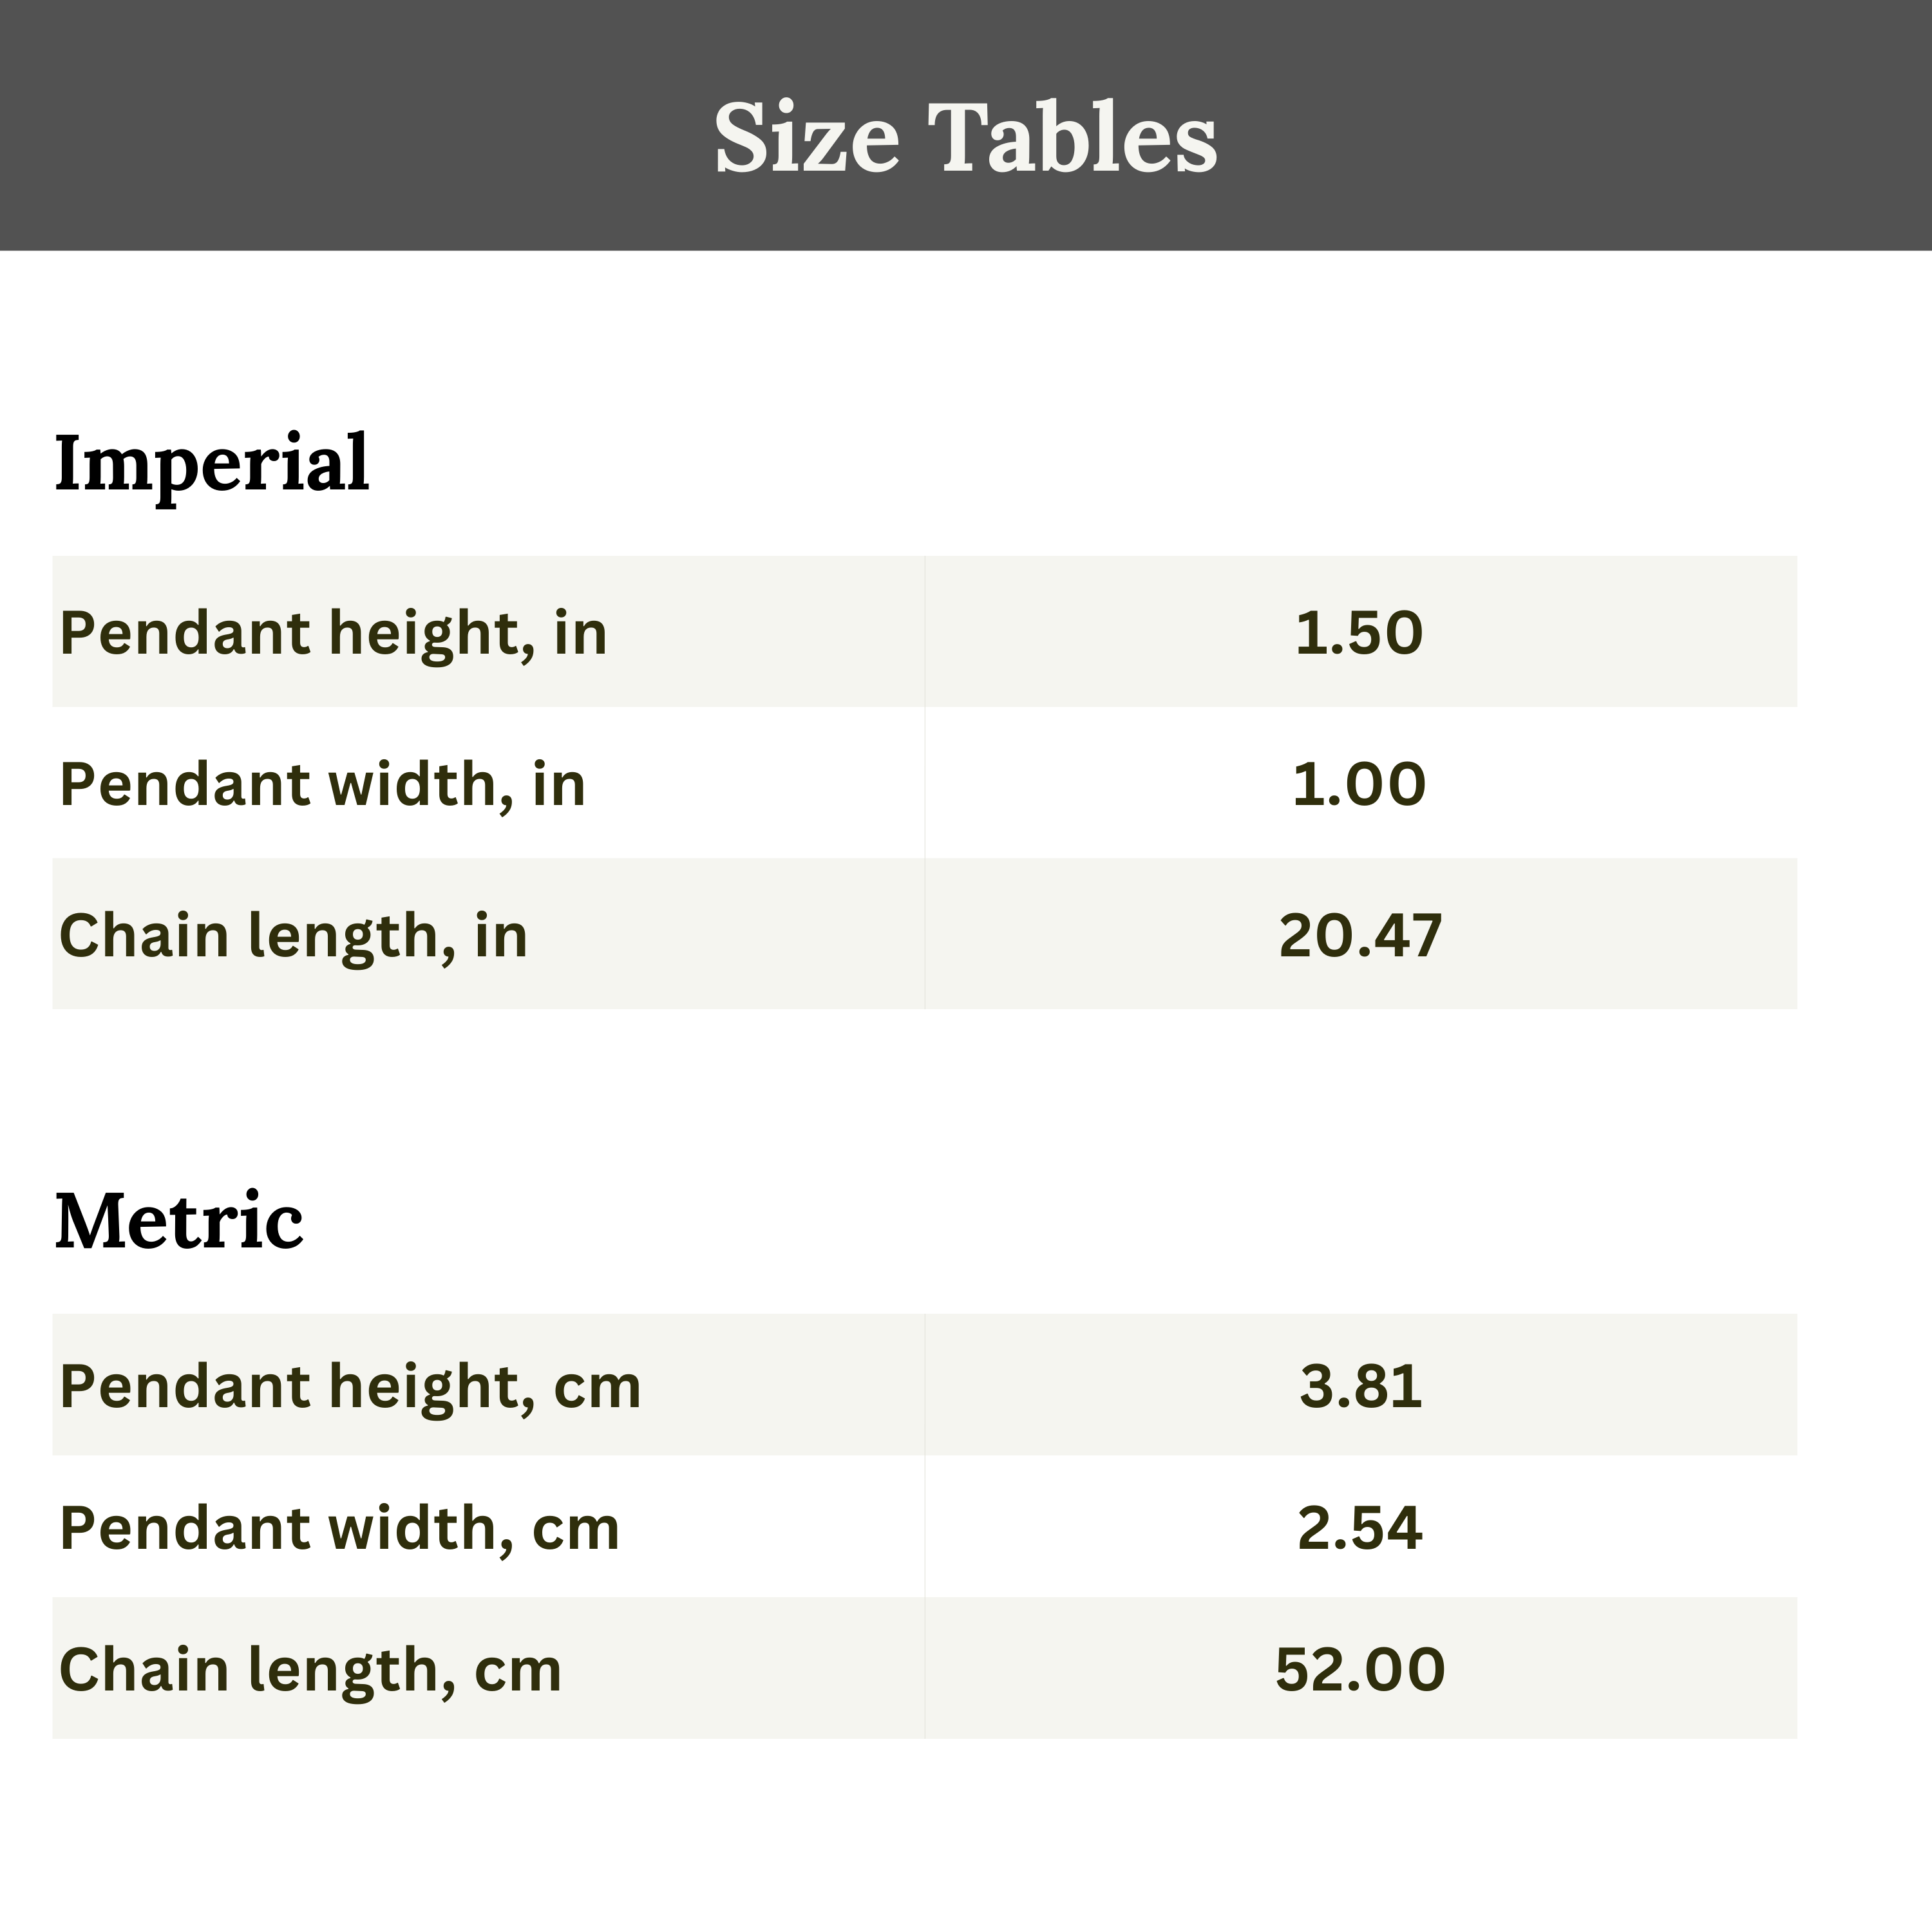Click the 'Chain length, in' label
The height and width of the screenshot is (1932, 1932).
pos(293,936)
